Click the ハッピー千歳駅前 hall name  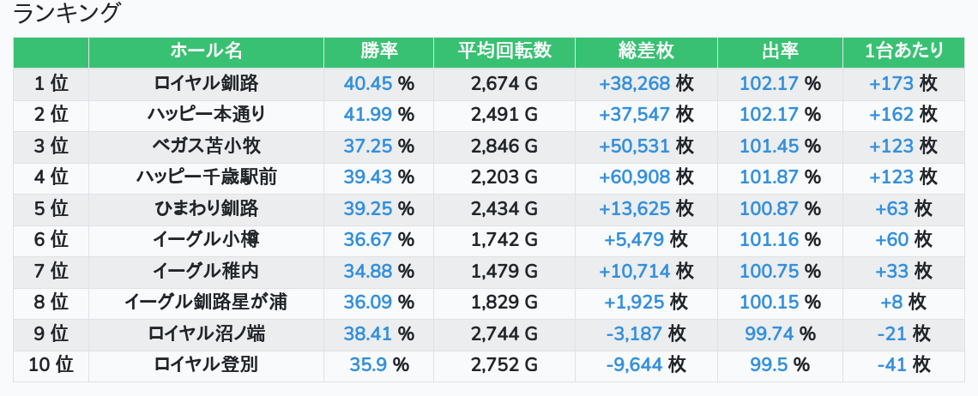[x=206, y=177]
